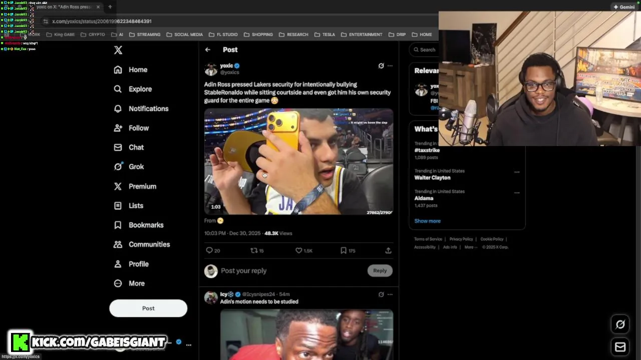
Task: Bookmark the post with 175 bookmarks
Action: click(x=348, y=250)
